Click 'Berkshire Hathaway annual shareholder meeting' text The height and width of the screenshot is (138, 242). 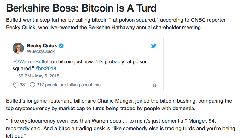click(x=145, y=28)
